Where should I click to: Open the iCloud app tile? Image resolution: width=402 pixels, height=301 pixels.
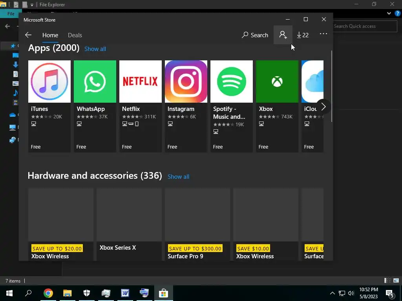[312, 106]
